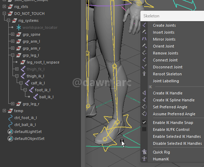Expand the grp_arm_r node
Image resolution: width=204 pixels, height=167 pixels.
(13, 48)
